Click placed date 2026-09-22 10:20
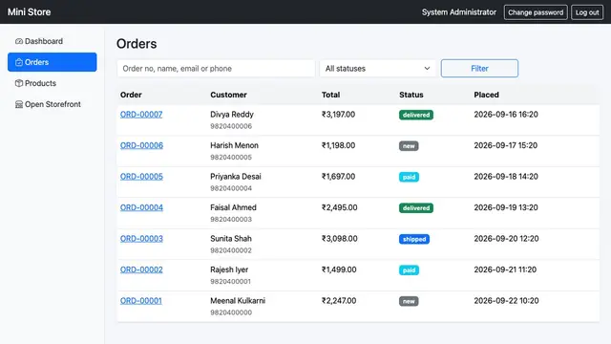 tap(506, 301)
